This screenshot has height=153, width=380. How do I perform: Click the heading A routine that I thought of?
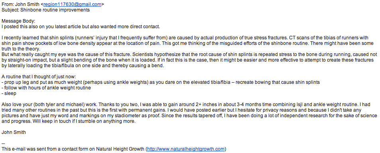point(39,77)
